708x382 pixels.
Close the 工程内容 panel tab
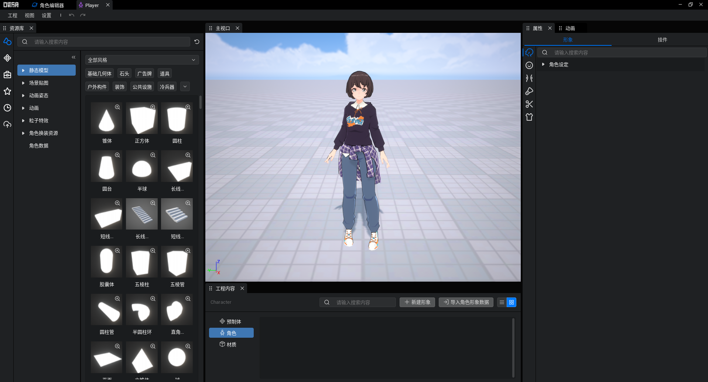(242, 288)
